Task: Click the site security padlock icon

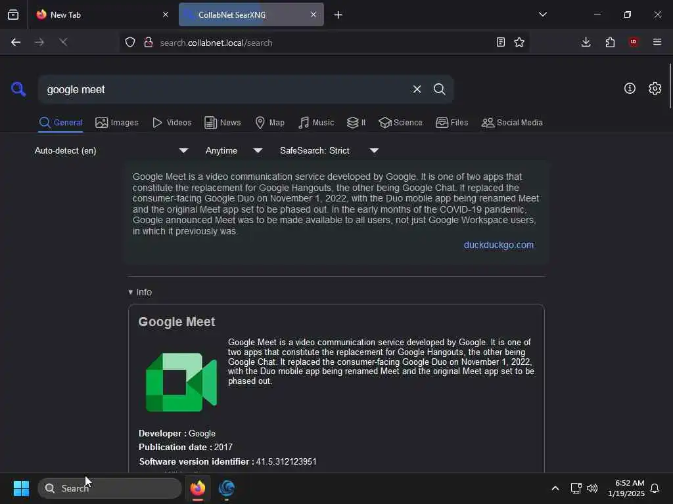Action: point(149,42)
